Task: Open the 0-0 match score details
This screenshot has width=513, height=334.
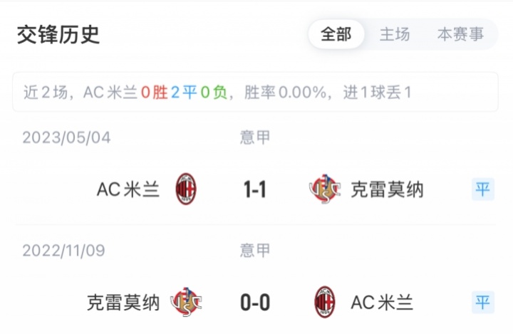Action: [x=255, y=303]
